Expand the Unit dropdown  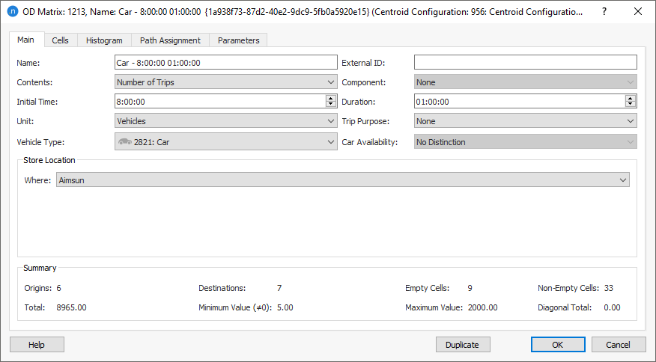225,121
